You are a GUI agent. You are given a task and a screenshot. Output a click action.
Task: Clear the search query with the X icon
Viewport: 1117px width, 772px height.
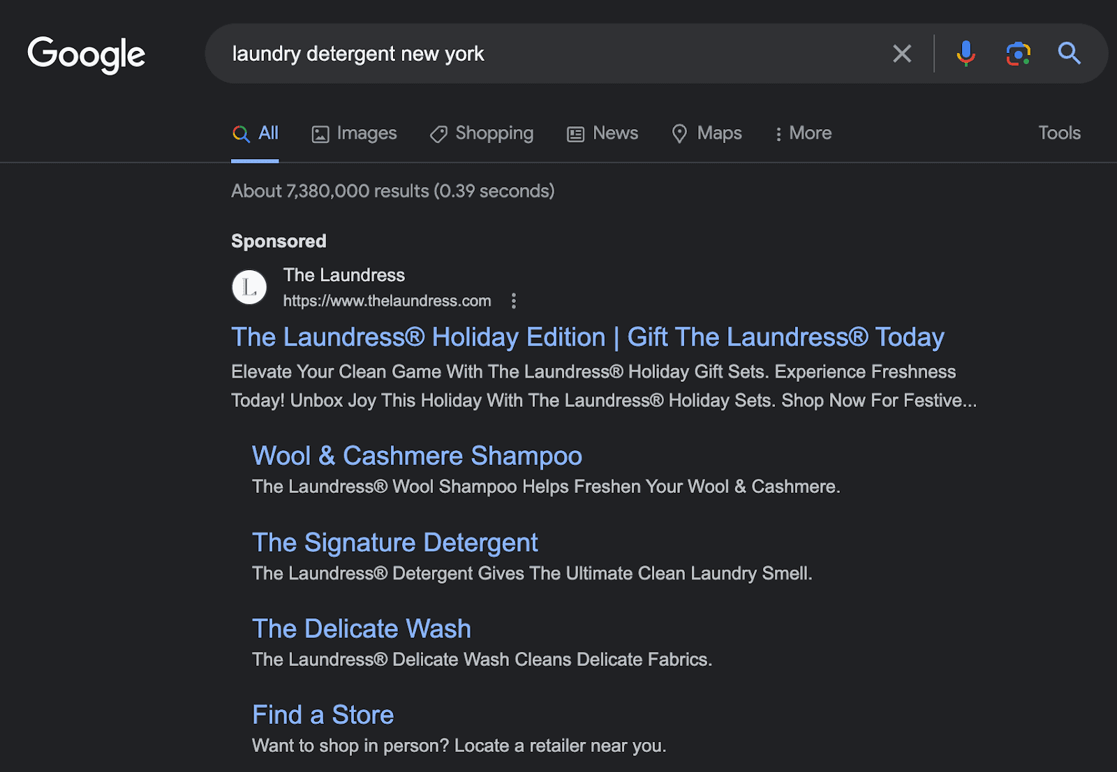[902, 54]
